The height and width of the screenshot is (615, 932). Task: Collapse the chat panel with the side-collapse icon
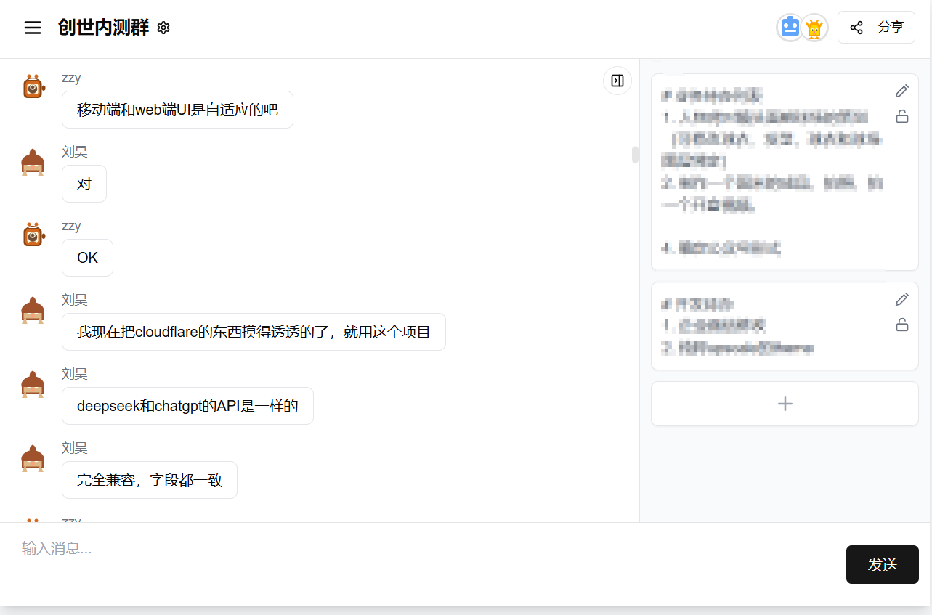pyautogui.click(x=617, y=80)
